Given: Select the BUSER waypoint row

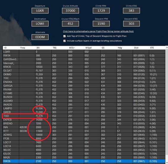Looking at the screenshot, I should (x=84, y=97).
